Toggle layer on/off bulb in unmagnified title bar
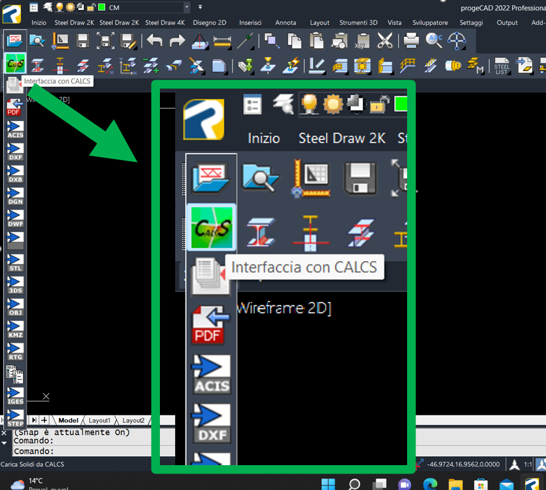 (59, 7)
